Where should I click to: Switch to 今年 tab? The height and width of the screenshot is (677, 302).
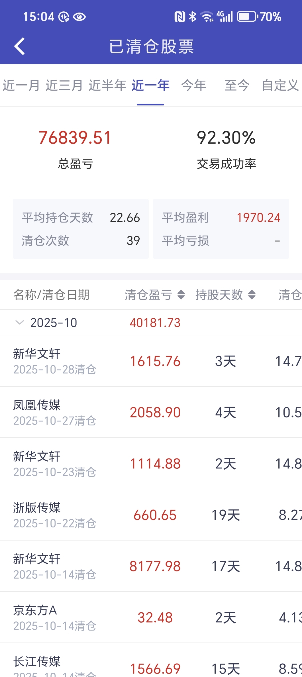(x=194, y=85)
